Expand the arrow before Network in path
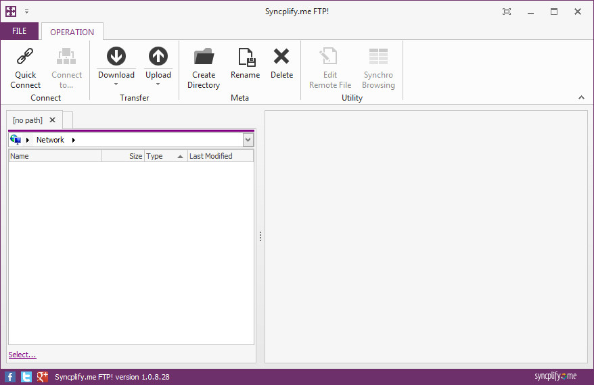594x385 pixels. point(28,140)
